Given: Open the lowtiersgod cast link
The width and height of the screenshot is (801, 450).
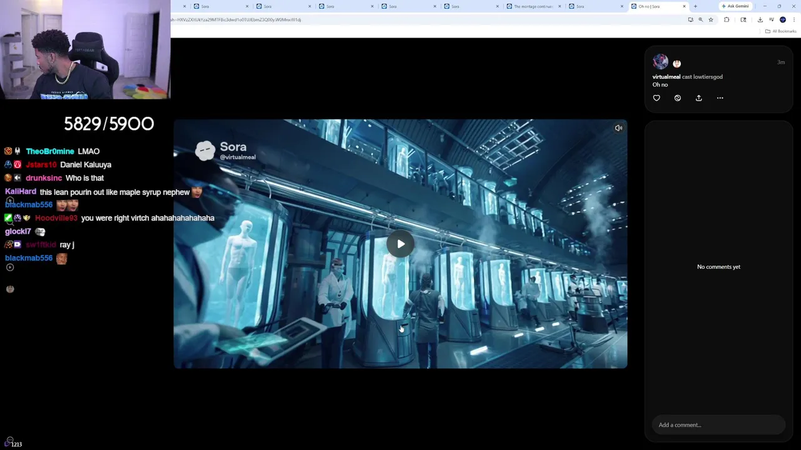Looking at the screenshot, I should point(708,77).
